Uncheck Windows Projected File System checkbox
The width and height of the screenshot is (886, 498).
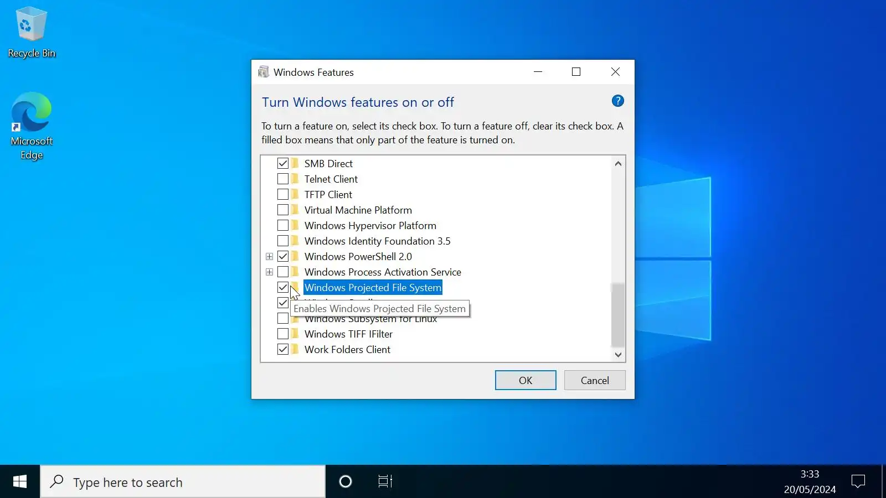[283, 287]
